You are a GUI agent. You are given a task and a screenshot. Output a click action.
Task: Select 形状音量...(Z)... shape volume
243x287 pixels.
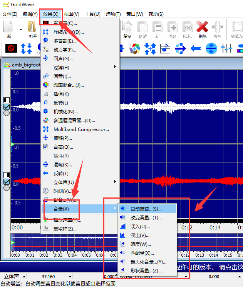pos(147,271)
